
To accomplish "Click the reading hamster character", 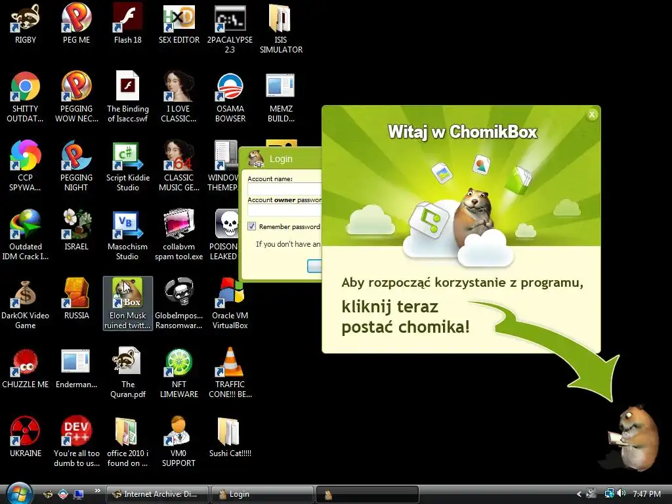I will pos(635,438).
